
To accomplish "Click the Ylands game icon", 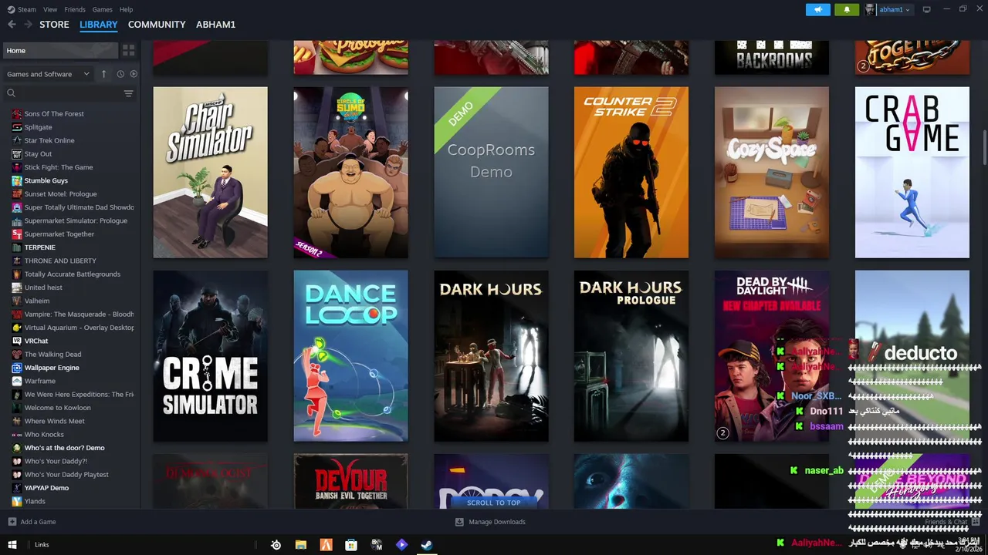I will [x=17, y=501].
